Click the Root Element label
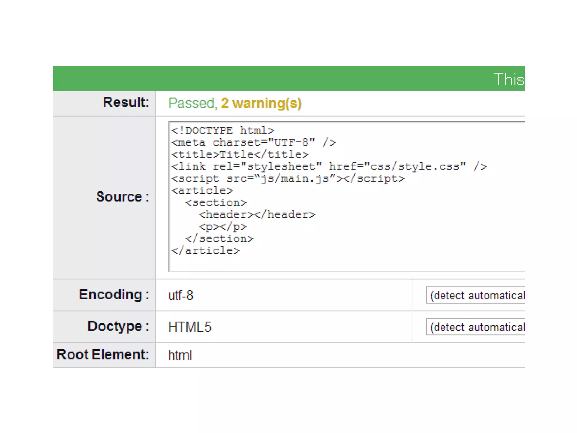Screen dimensions: 577x433 click(x=103, y=355)
